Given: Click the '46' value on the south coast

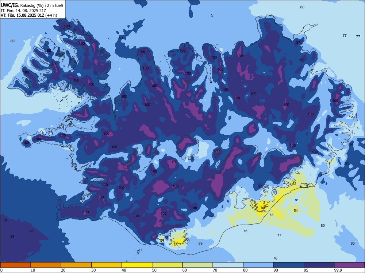Looking at the screenshot, I should 176,245.
